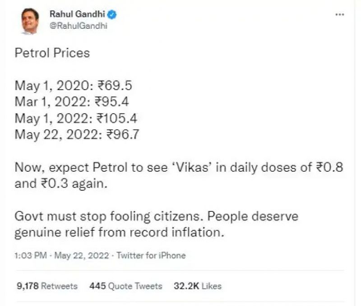Show the 445 Quote Tweets

[125, 286]
